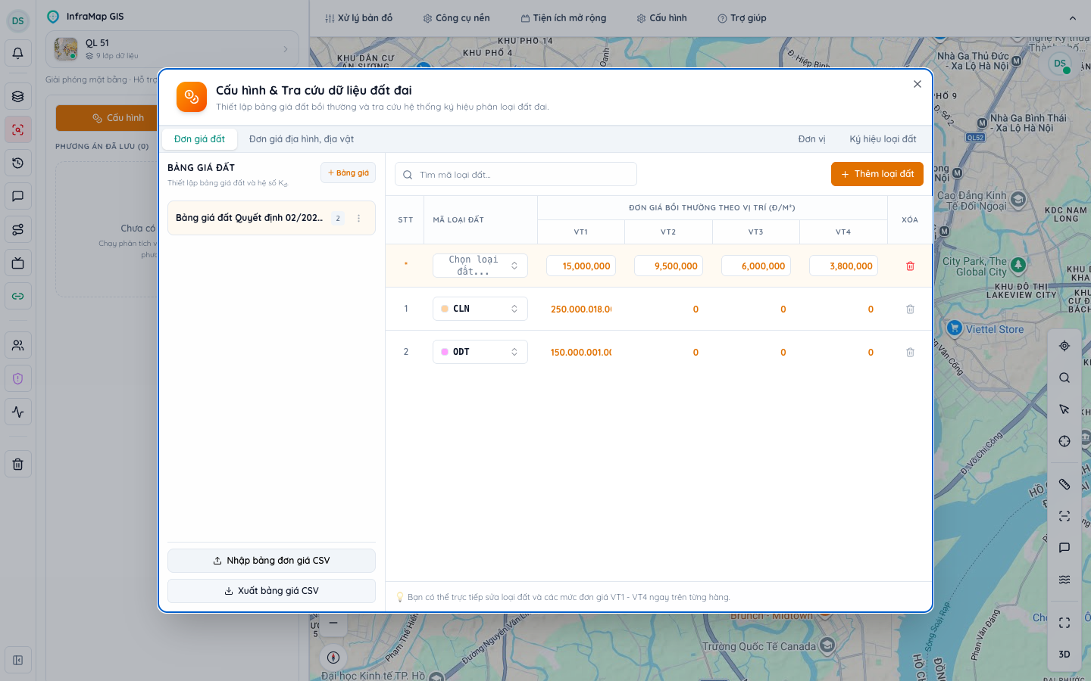Open the ODT land type dropdown
Image resolution: width=1091 pixels, height=681 pixels.
click(x=480, y=352)
